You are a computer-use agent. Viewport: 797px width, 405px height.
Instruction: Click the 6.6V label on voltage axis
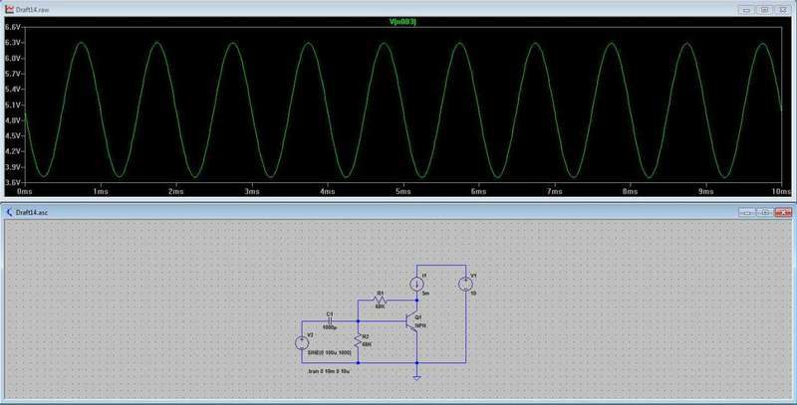coord(13,28)
